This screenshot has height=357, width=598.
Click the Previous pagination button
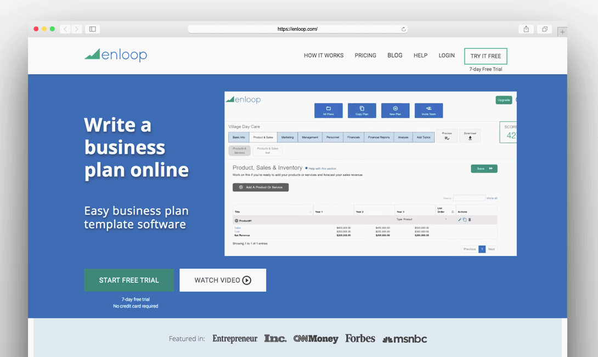point(470,249)
